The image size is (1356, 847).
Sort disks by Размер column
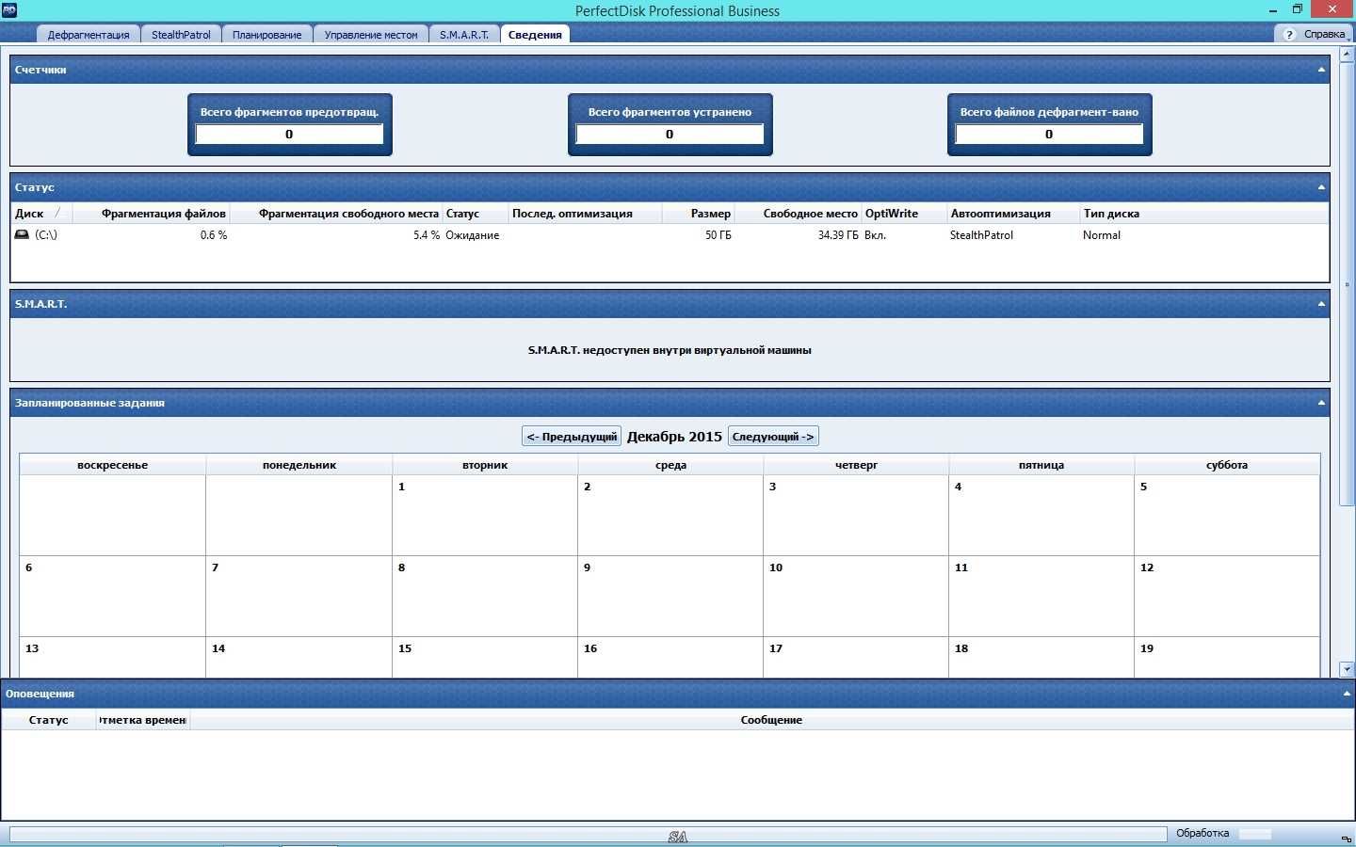pos(698,214)
